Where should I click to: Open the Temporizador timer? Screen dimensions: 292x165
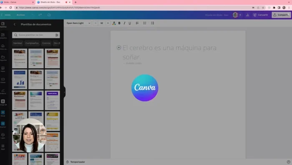point(76,162)
